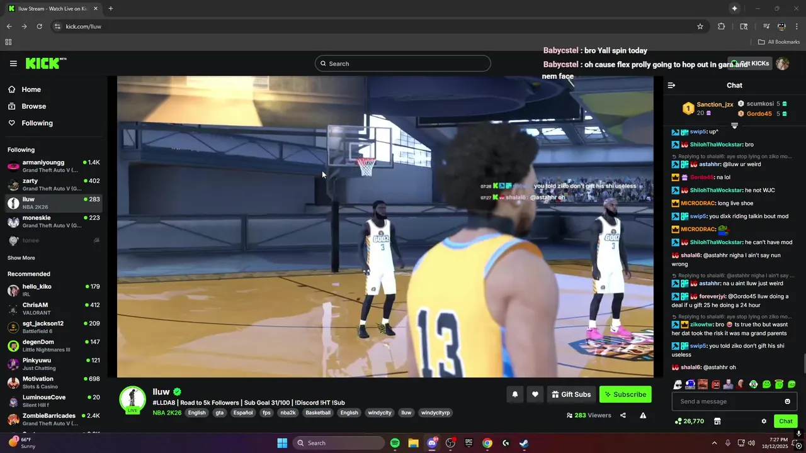Reload the page in Chrome
Screen dimensions: 806x453
[x=39, y=26]
